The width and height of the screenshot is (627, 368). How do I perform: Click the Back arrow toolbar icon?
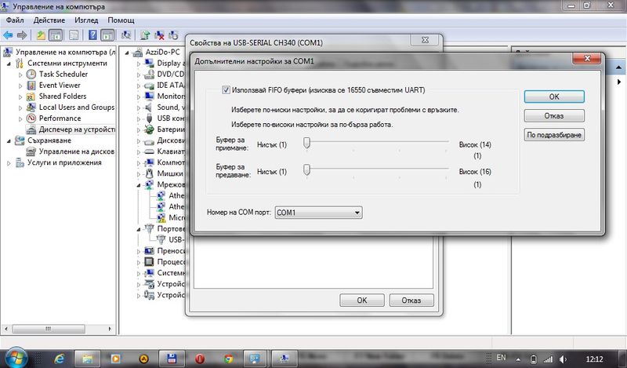(x=8, y=35)
